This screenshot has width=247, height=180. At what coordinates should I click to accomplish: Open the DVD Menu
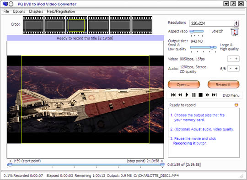(231, 95)
